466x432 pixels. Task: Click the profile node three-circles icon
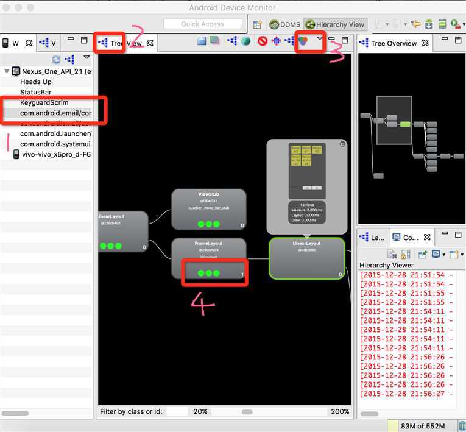303,41
